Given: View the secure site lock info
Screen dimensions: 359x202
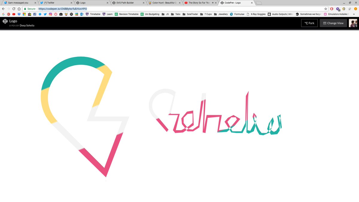Looking at the screenshot, I should [x=30, y=9].
